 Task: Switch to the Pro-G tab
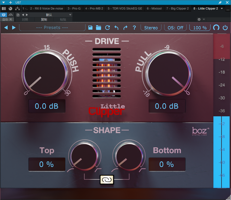(x=74, y=9)
